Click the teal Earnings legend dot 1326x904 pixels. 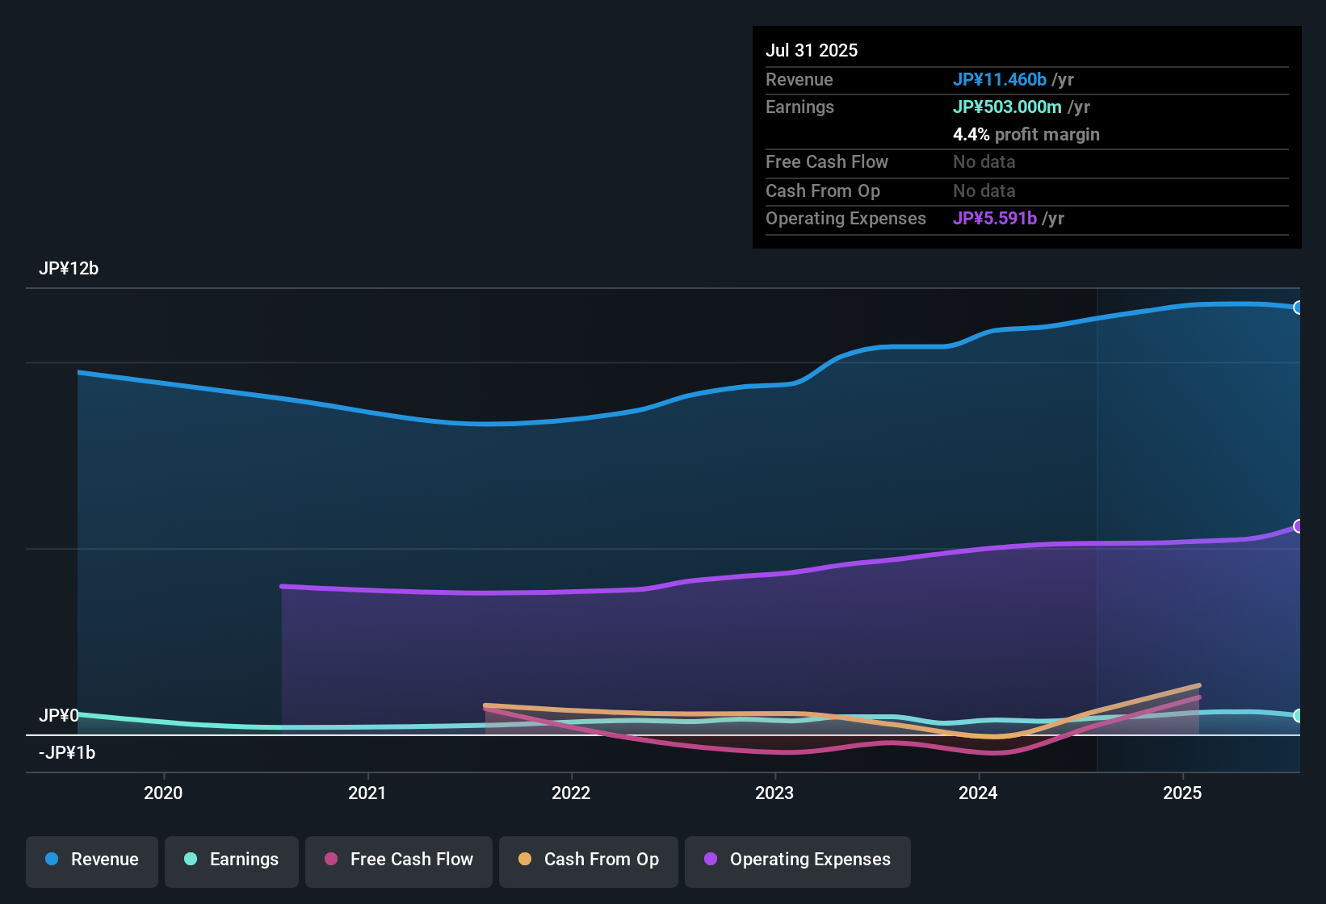191,860
